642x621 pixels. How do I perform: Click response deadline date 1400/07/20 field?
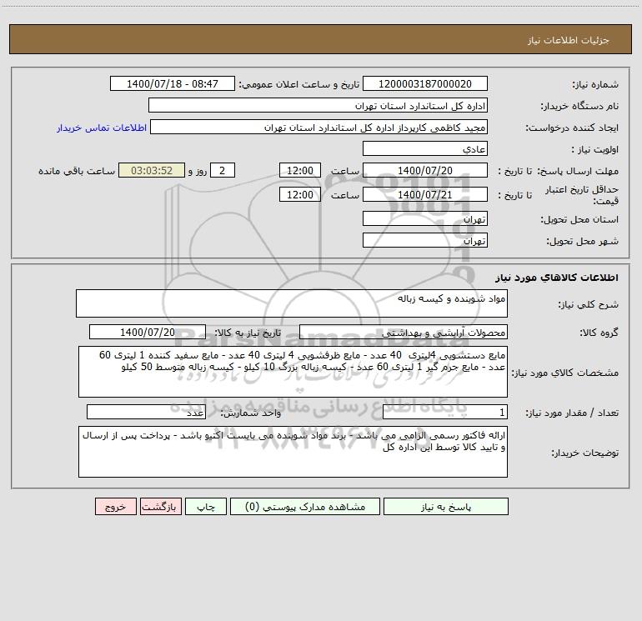425,170
